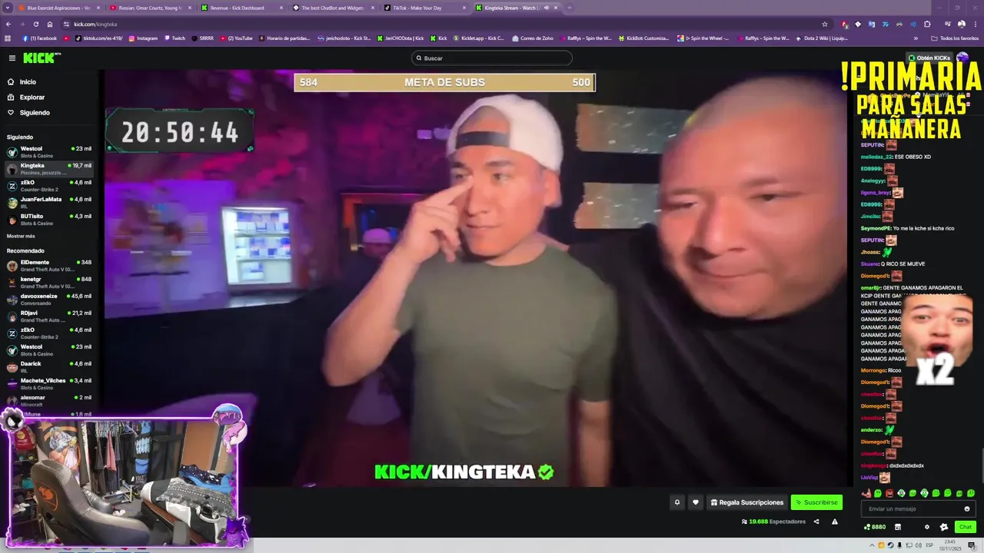Image resolution: width=984 pixels, height=553 pixels.
Task: Click browser back arrow
Action: [x=9, y=24]
